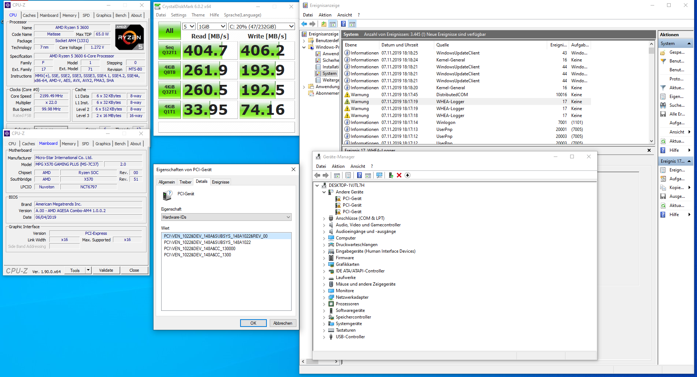Open the Ansicht submenu in Aktionen pane

676,132
